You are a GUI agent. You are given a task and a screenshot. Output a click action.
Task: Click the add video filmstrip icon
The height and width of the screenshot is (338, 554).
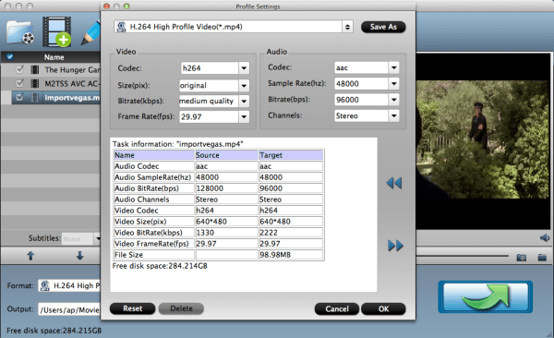57,31
